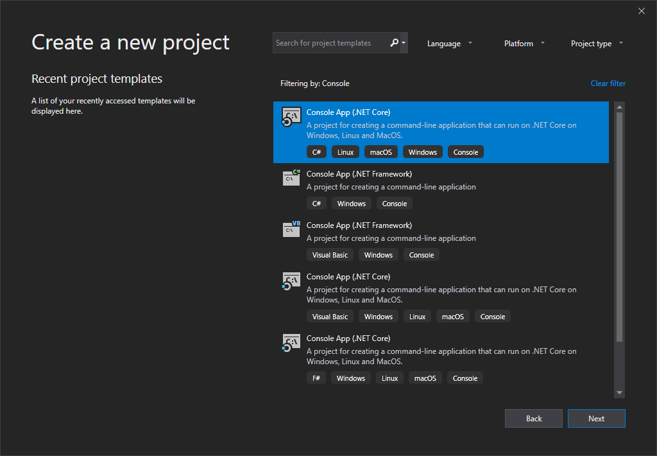Click the macOS tag on selected template
The image size is (657, 456).
[381, 152]
